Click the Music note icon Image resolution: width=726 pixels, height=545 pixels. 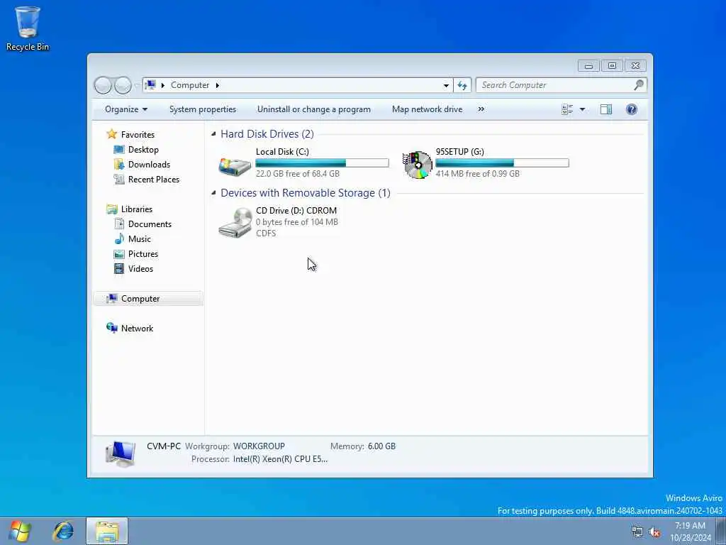pyautogui.click(x=119, y=238)
